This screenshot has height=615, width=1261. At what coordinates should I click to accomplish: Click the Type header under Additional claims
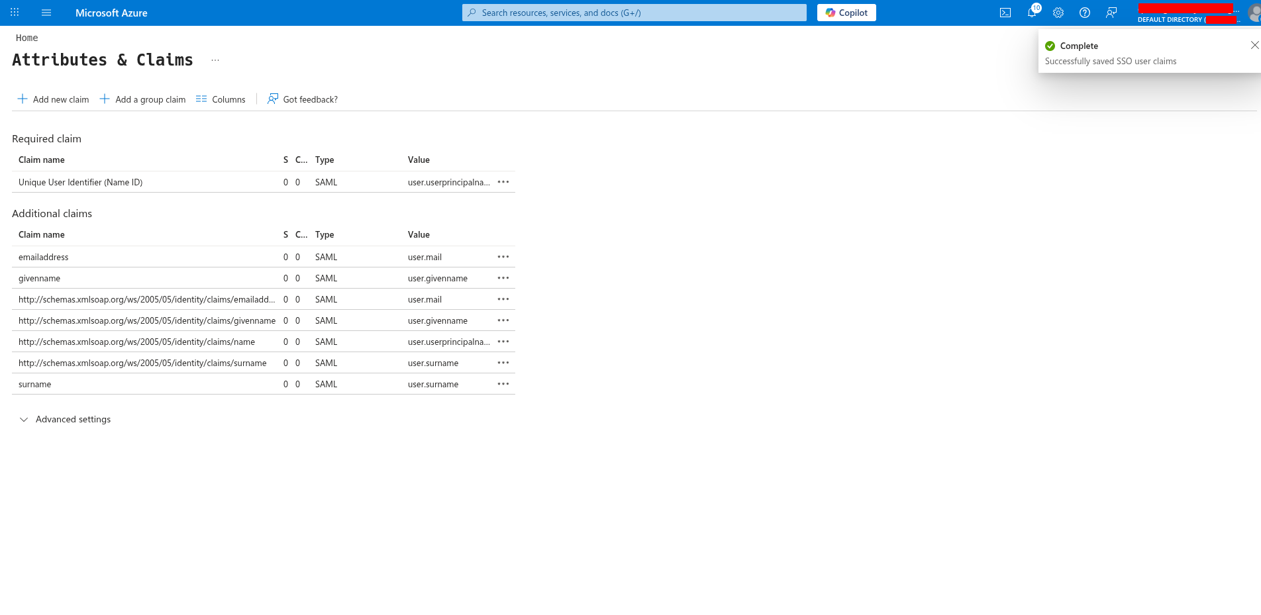click(325, 234)
